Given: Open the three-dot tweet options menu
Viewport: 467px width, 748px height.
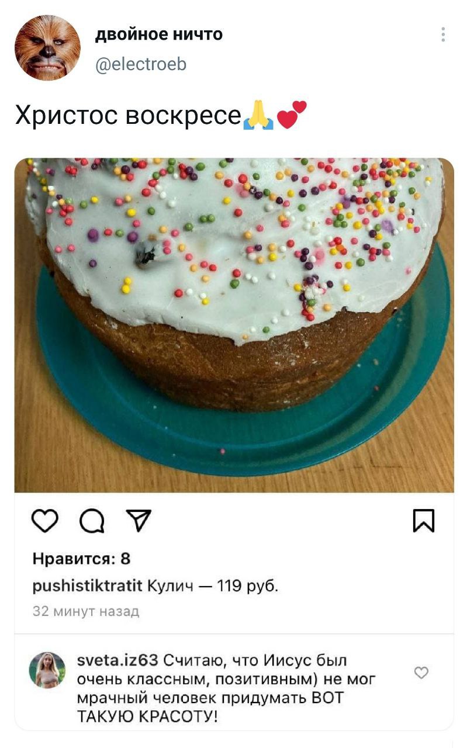Looking at the screenshot, I should 444,35.
